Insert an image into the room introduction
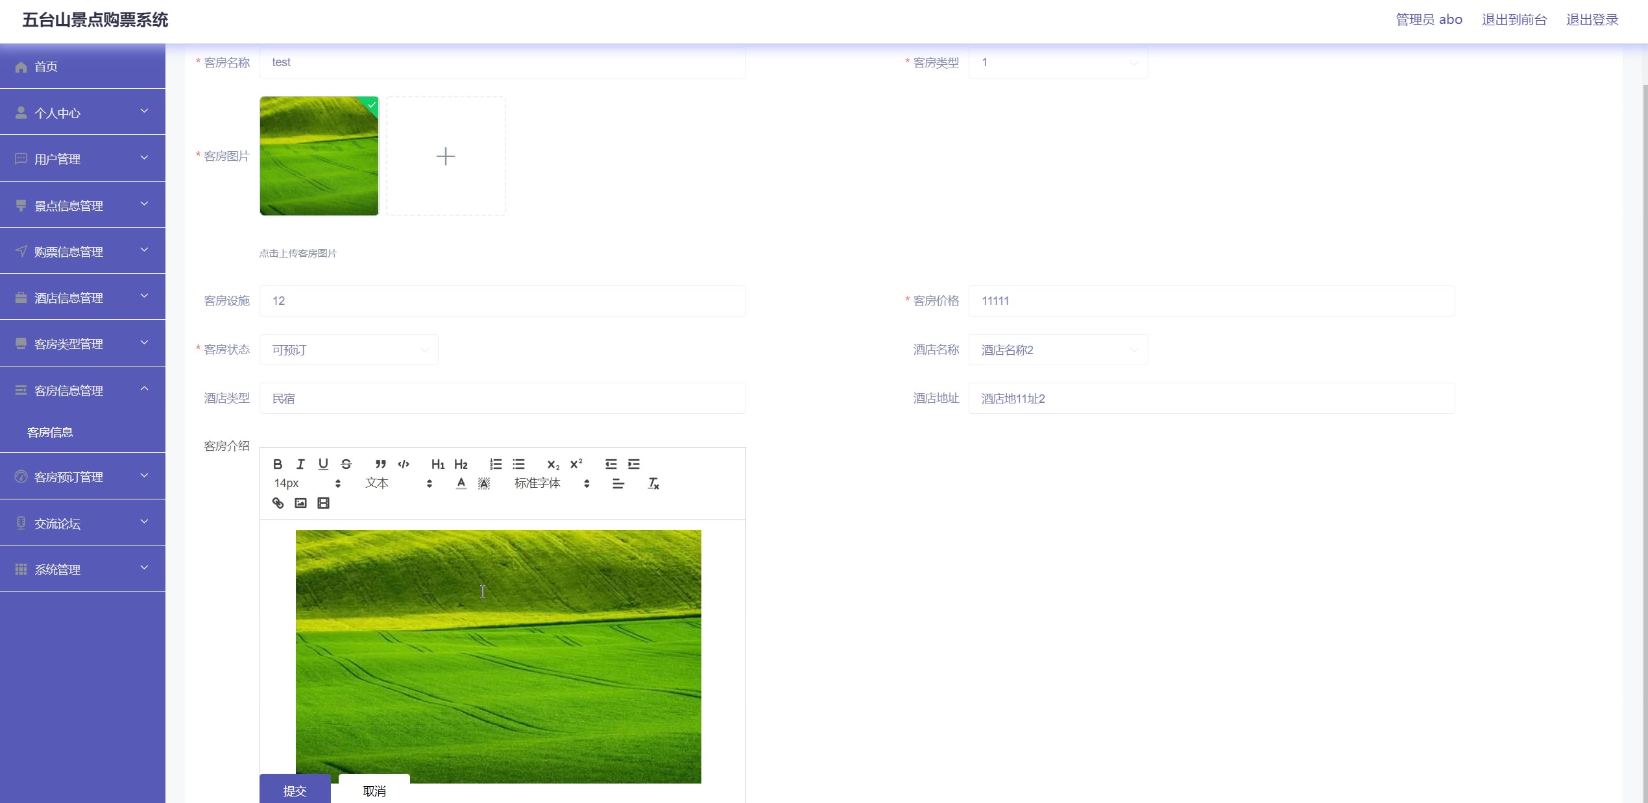The height and width of the screenshot is (803, 1648). tap(300, 503)
